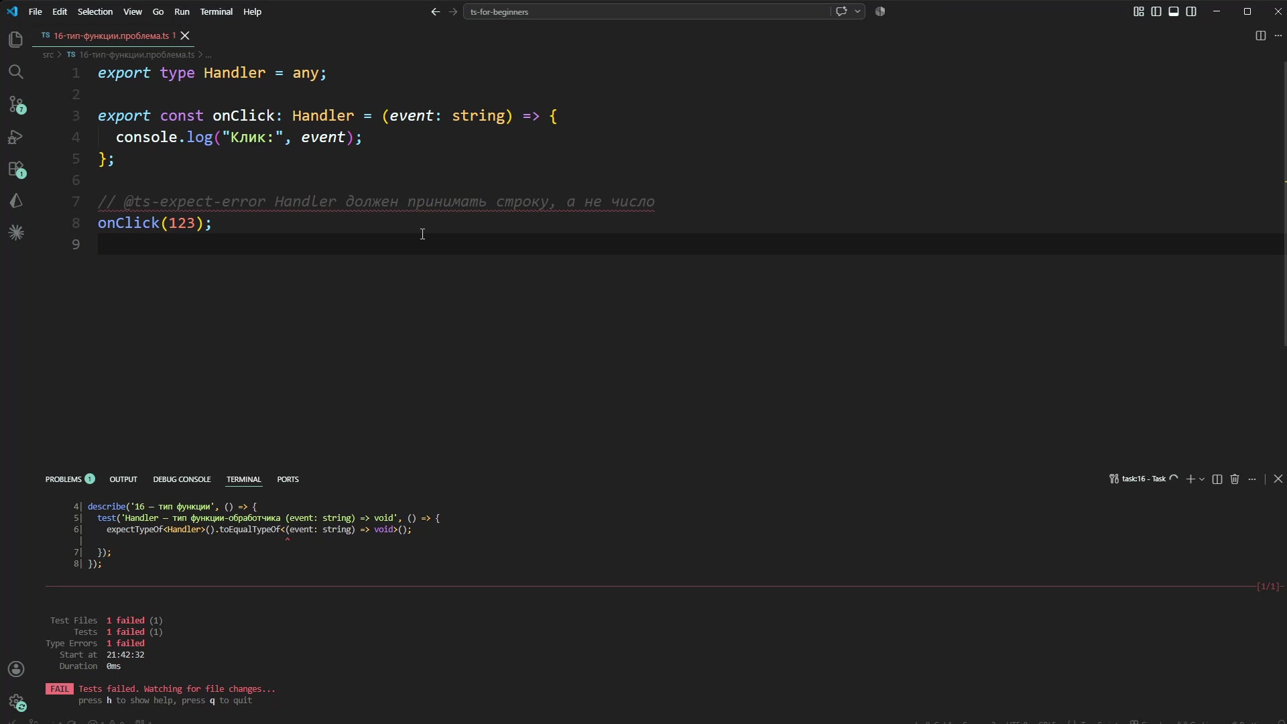Open the Search view icon

pyautogui.click(x=16, y=72)
